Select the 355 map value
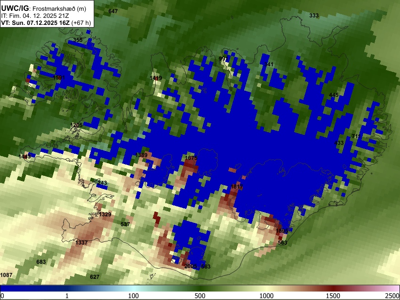This screenshot has width=400, height=300. [x=78, y=40]
